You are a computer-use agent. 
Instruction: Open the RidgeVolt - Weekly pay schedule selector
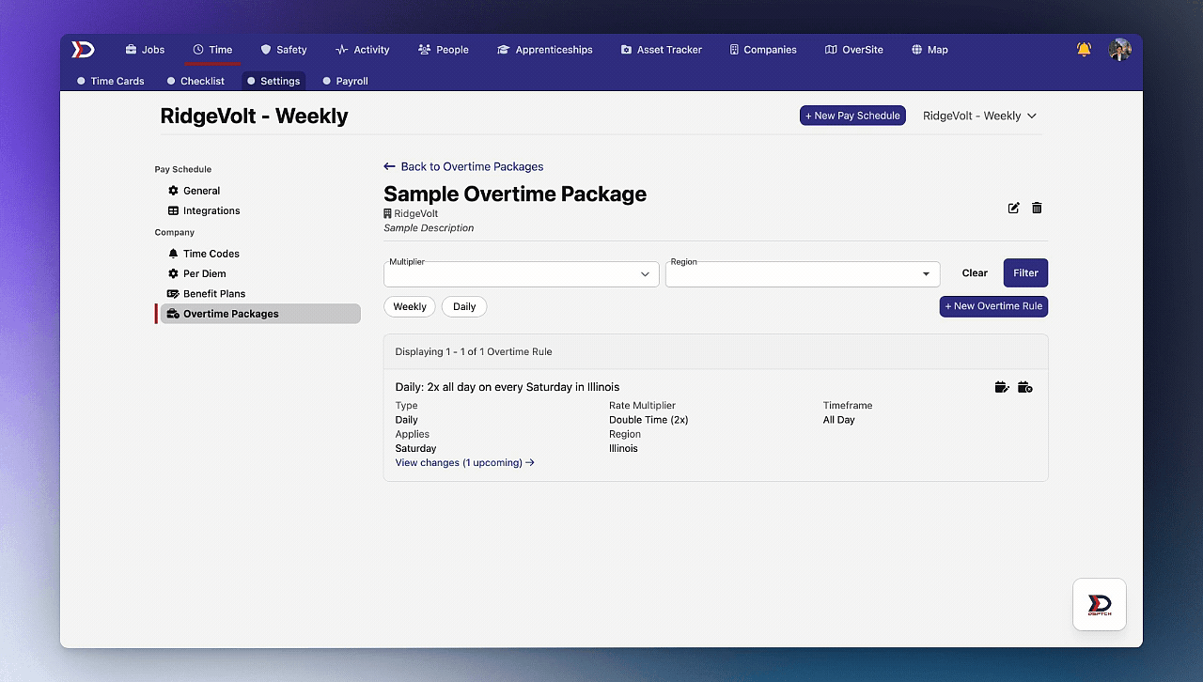point(980,116)
